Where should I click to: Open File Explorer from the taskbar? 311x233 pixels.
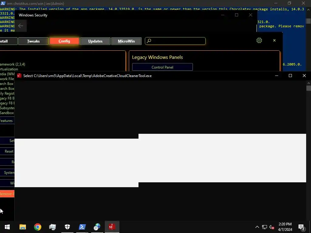(x=22, y=227)
